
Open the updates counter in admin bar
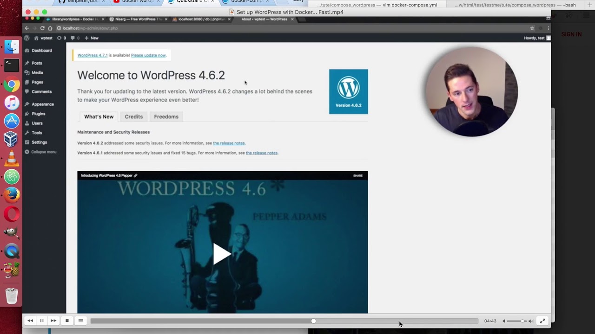coord(61,38)
